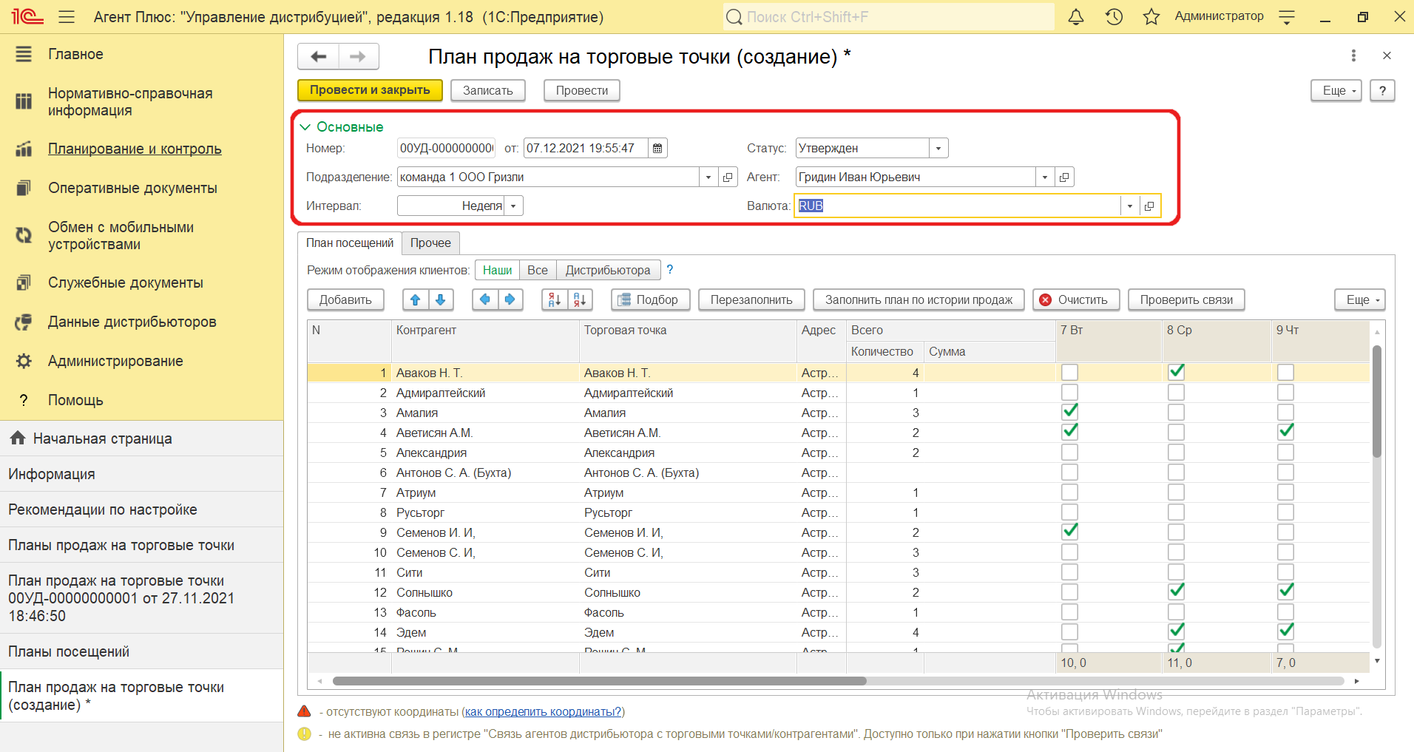
Task: Click Добавить button
Action: tap(345, 299)
